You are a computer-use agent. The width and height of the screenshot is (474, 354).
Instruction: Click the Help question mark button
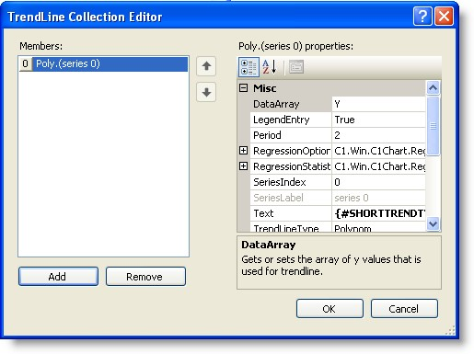[422, 16]
